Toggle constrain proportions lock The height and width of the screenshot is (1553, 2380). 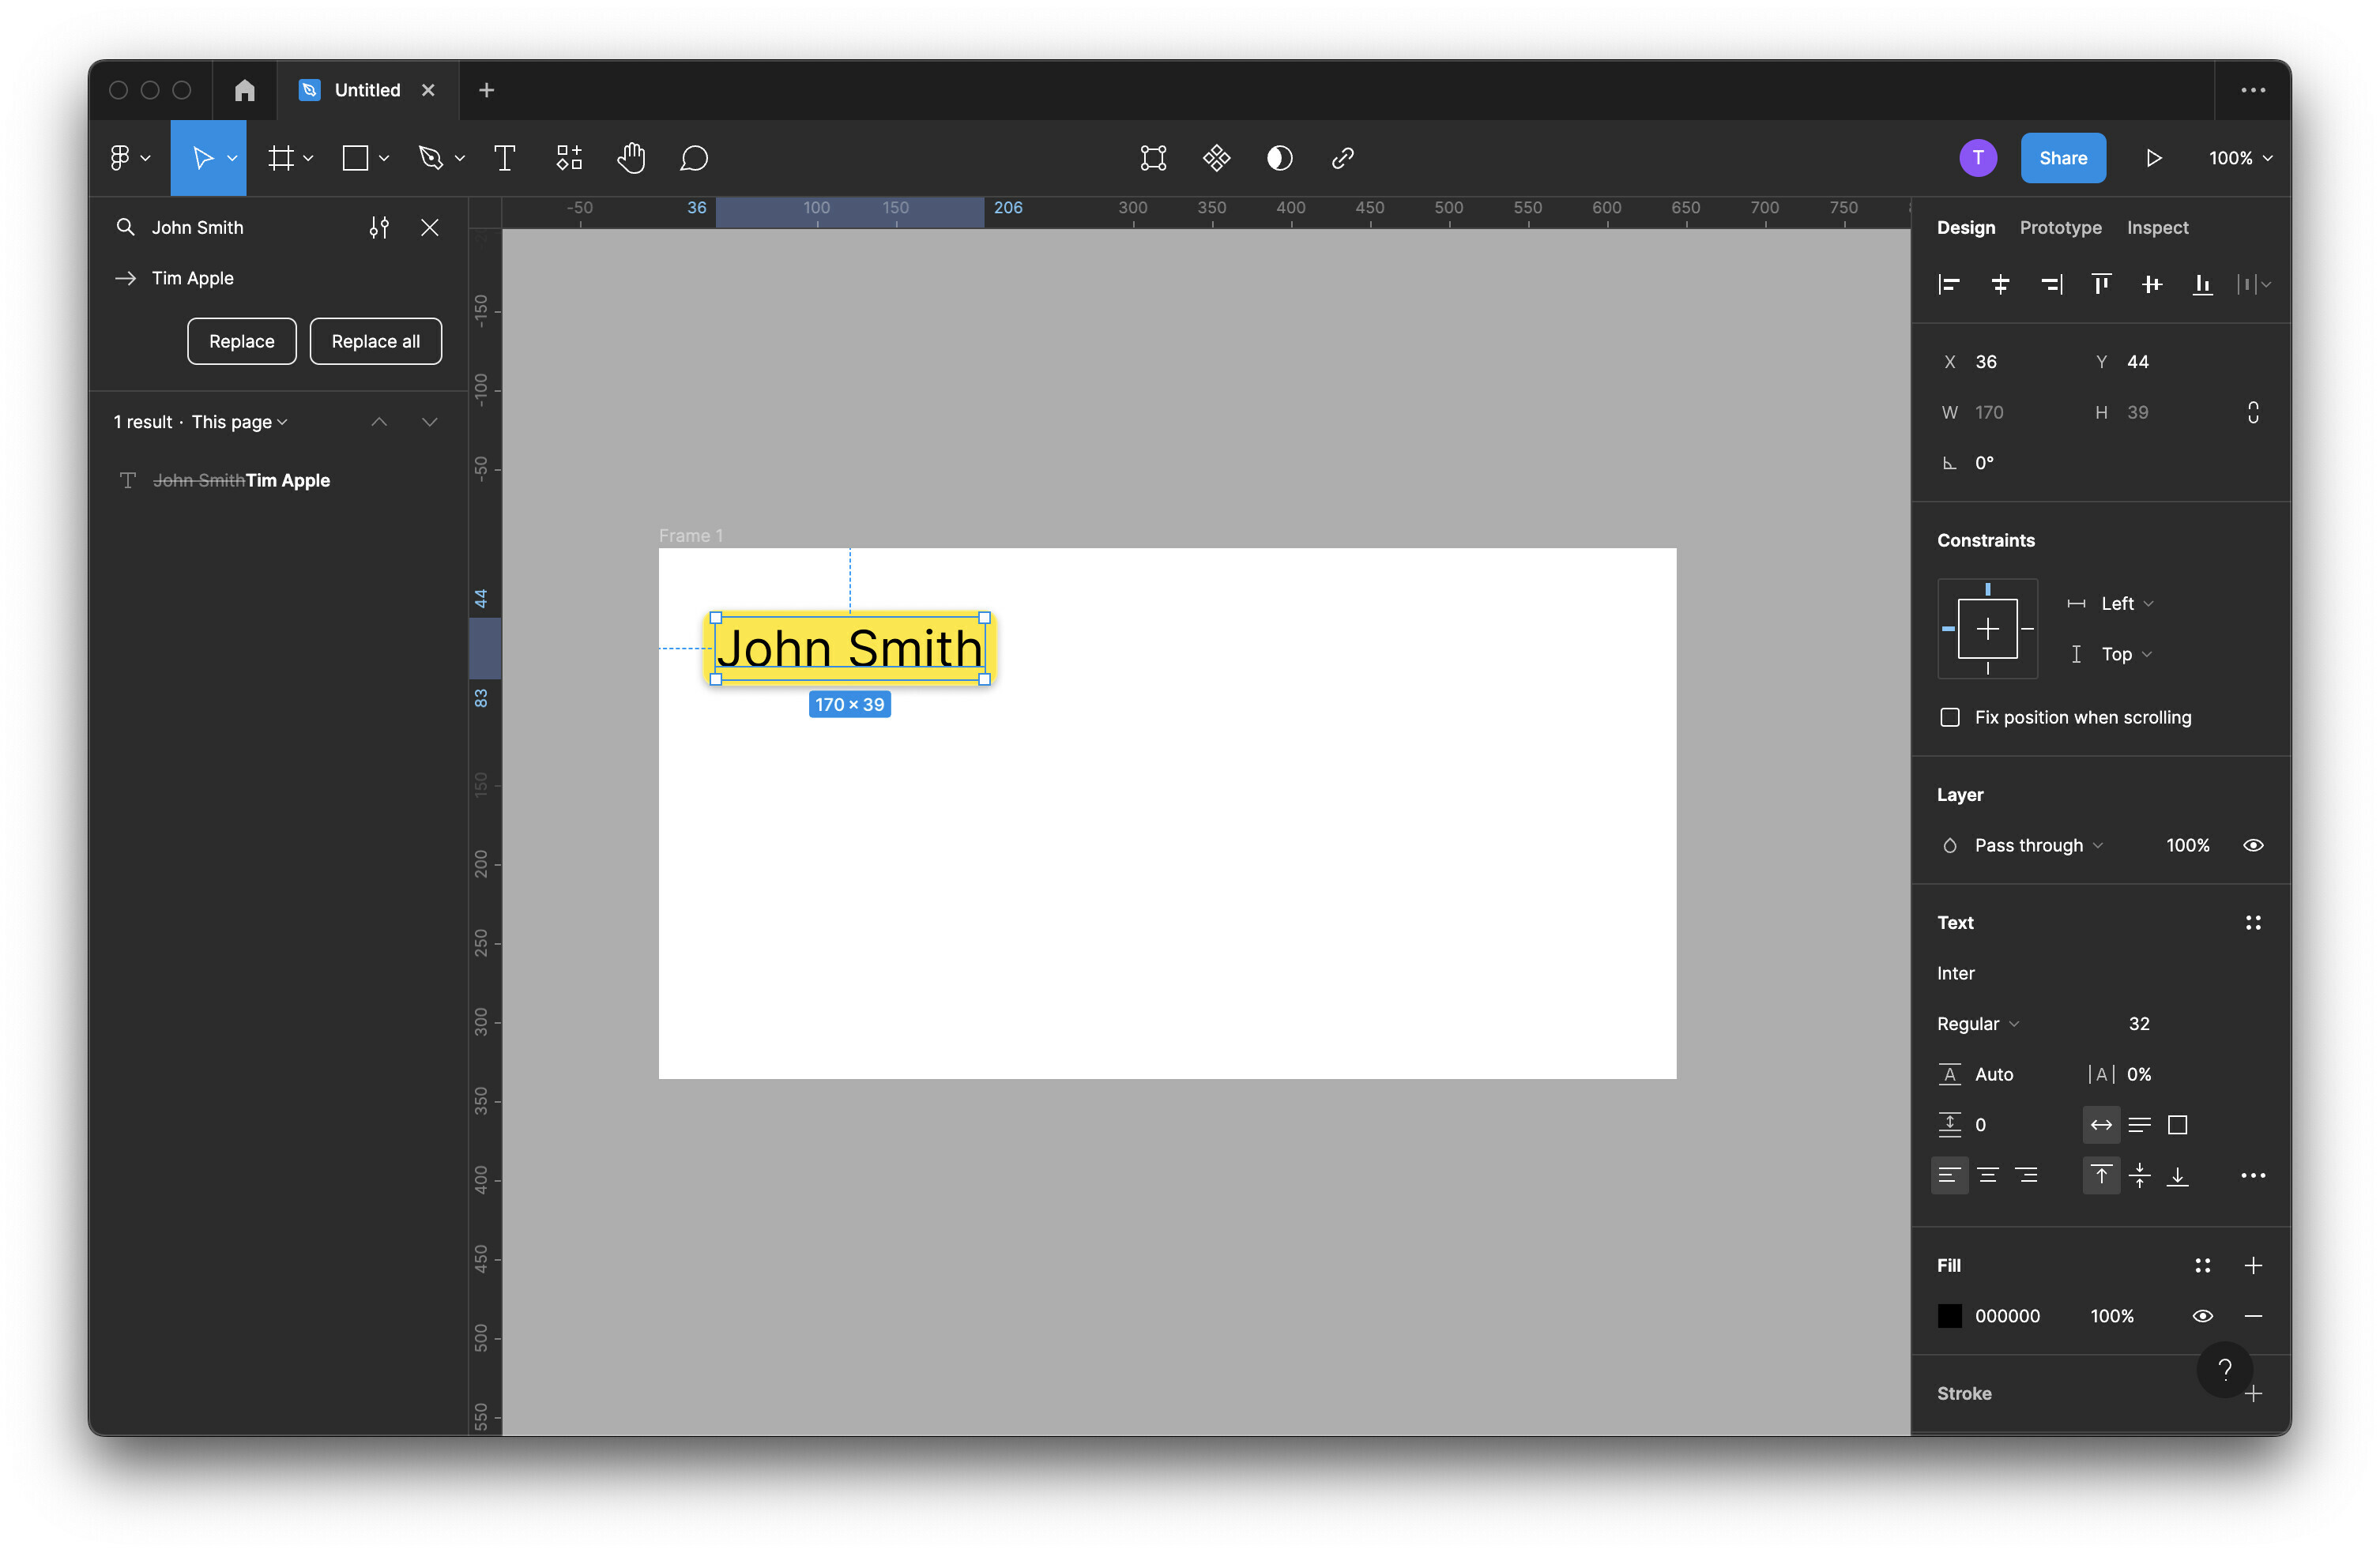tap(2253, 412)
